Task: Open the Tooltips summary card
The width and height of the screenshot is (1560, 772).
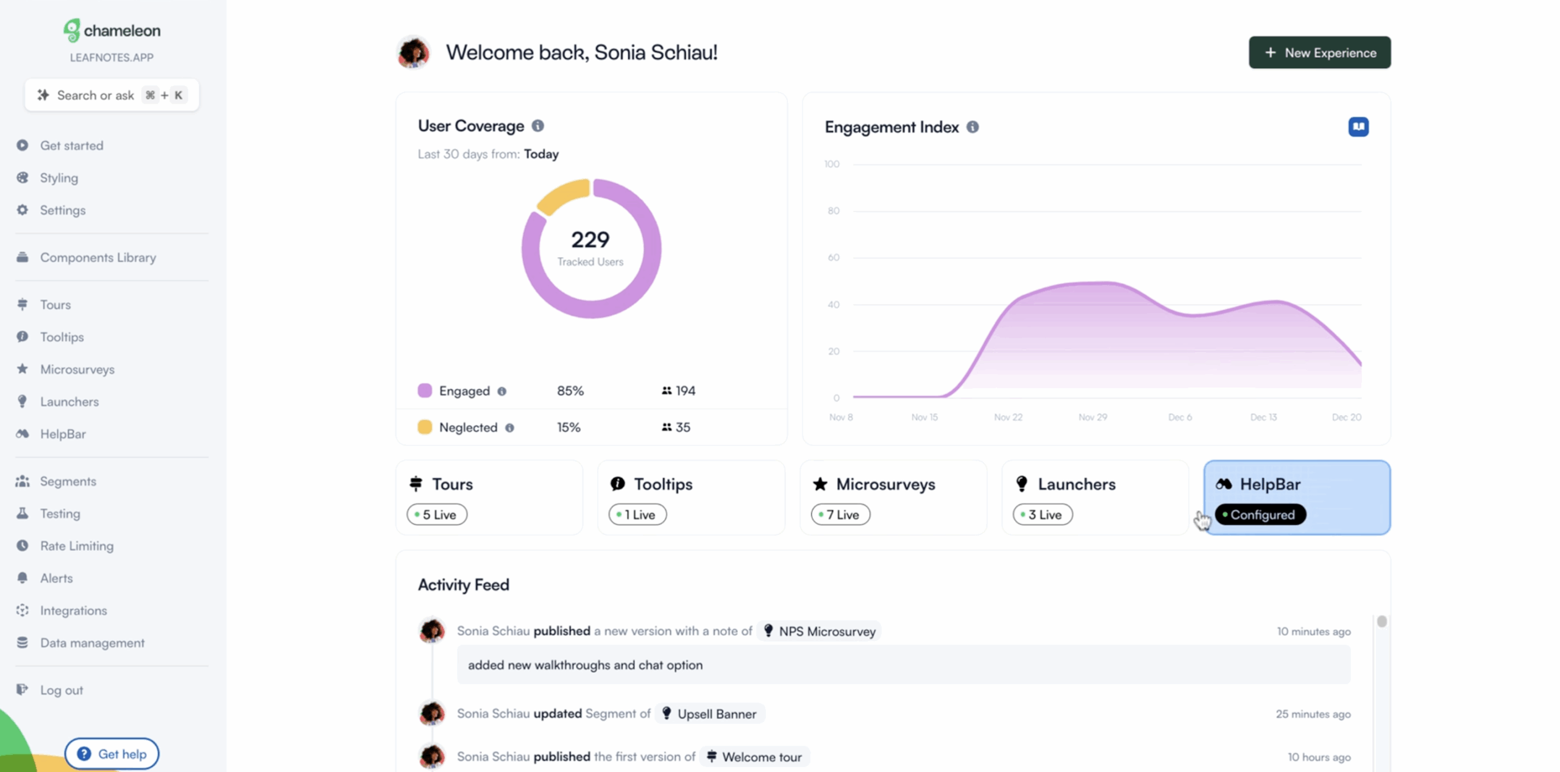Action: point(691,497)
